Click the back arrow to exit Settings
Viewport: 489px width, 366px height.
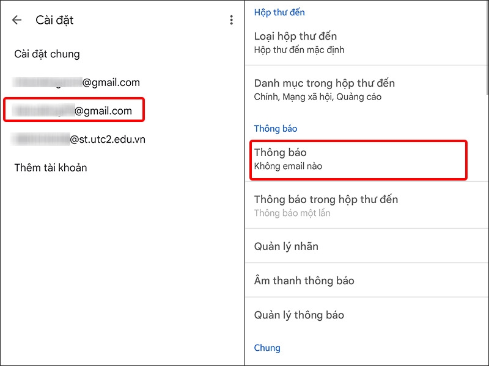15,20
